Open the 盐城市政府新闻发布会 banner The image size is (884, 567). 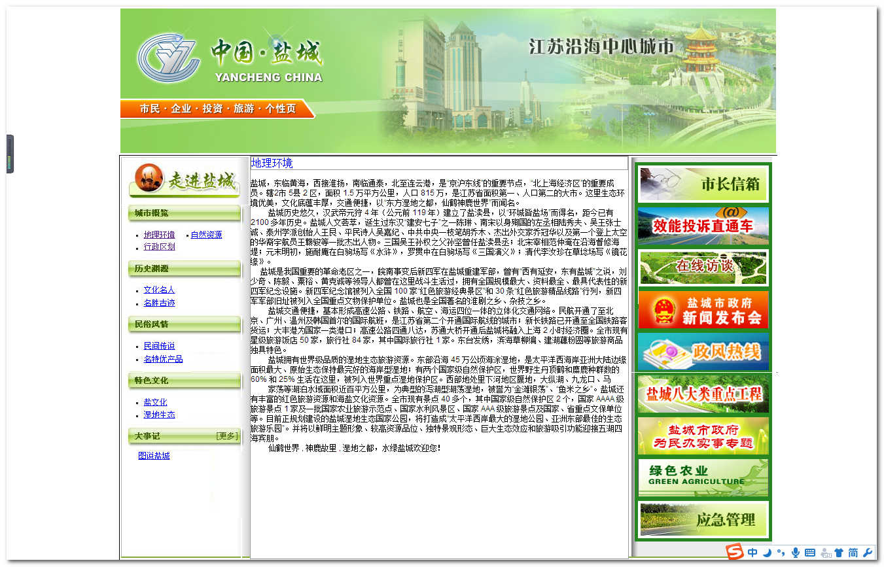click(x=703, y=309)
